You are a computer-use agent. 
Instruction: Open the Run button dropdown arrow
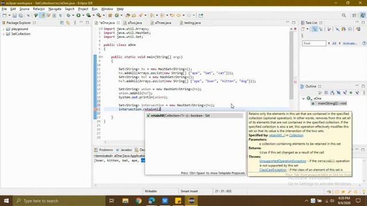pos(83,15)
